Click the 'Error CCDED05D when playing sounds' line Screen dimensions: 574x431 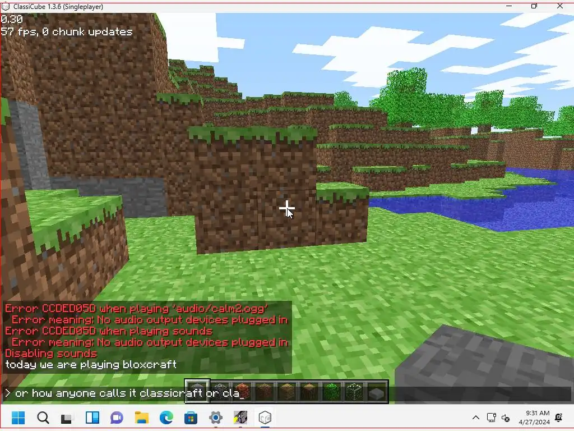108,331
